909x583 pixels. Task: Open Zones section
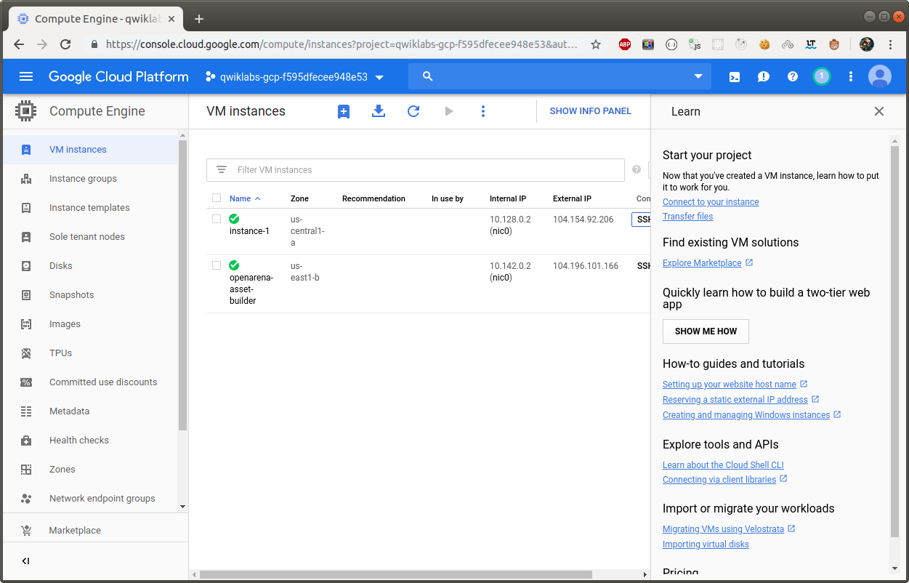coord(91,470)
